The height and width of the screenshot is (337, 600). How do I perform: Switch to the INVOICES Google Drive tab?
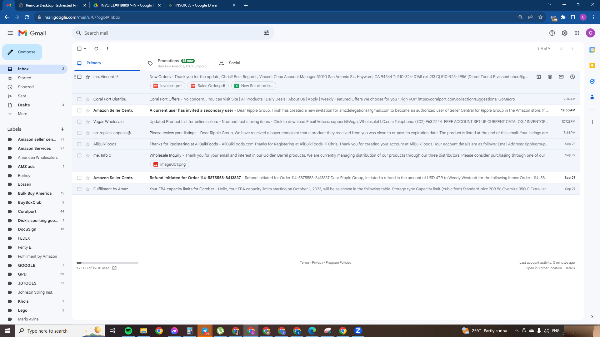pos(201,5)
